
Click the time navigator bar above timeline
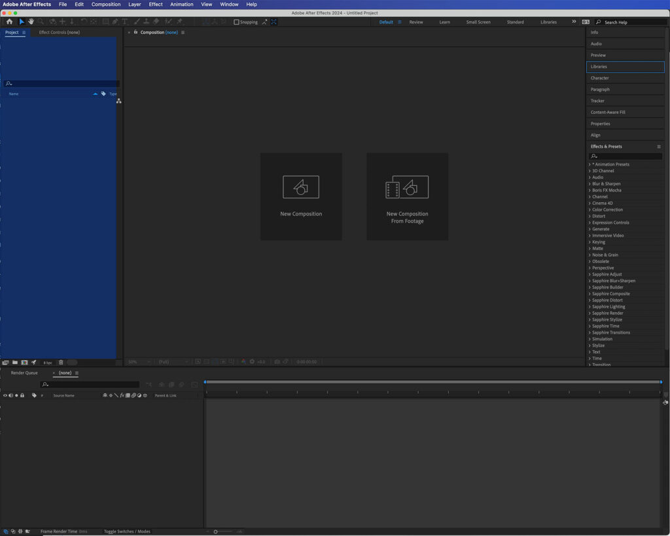tap(433, 382)
